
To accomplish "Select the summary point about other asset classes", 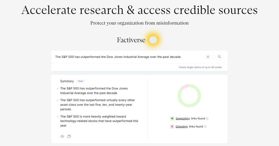I will [x=97, y=105].
